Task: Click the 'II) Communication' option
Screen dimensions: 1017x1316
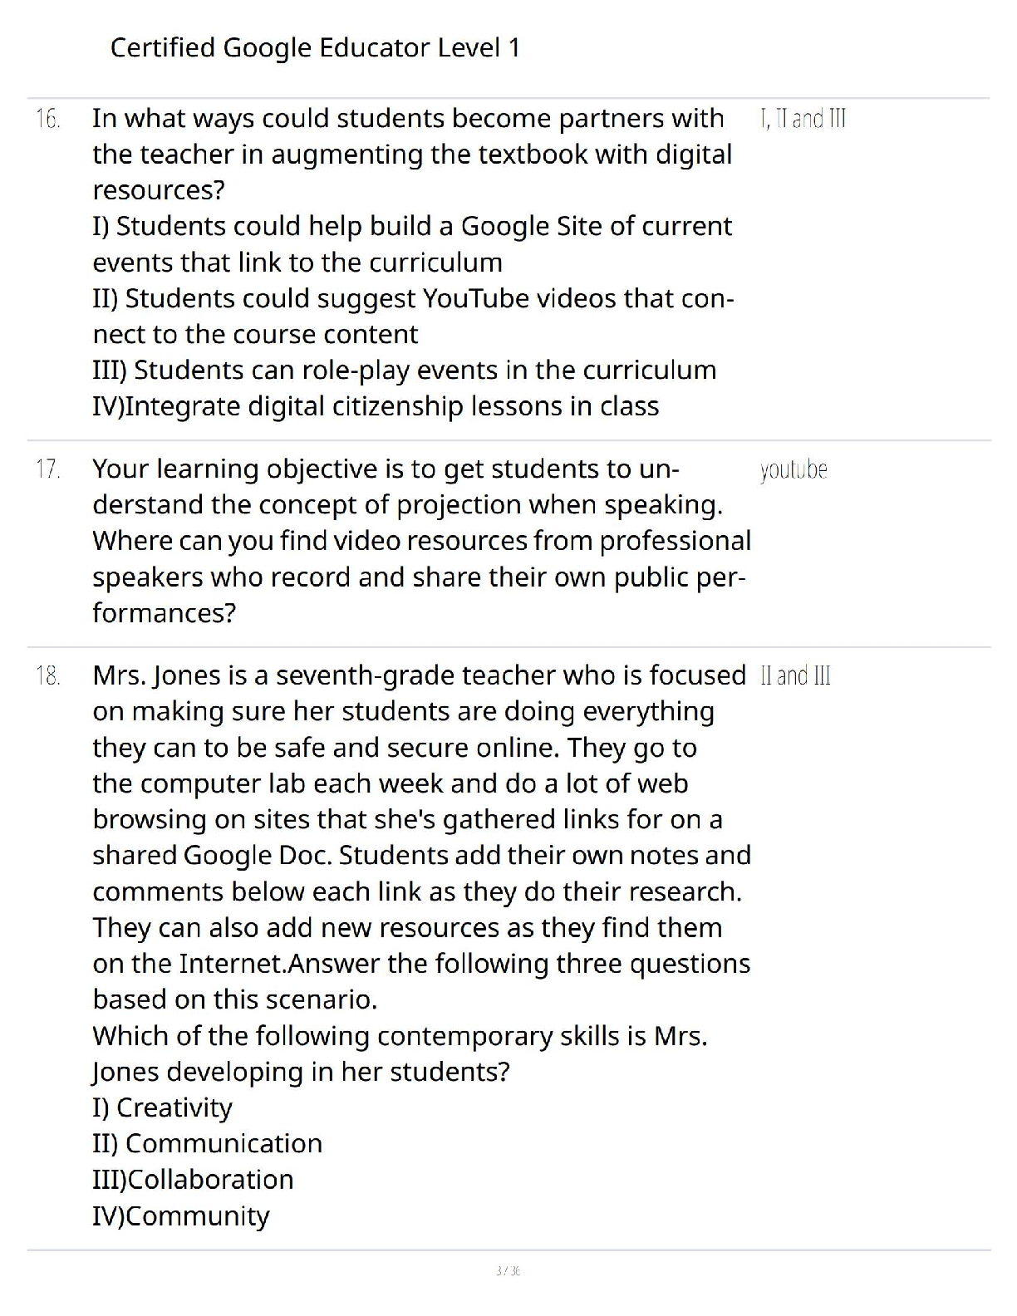Action: point(207,1143)
